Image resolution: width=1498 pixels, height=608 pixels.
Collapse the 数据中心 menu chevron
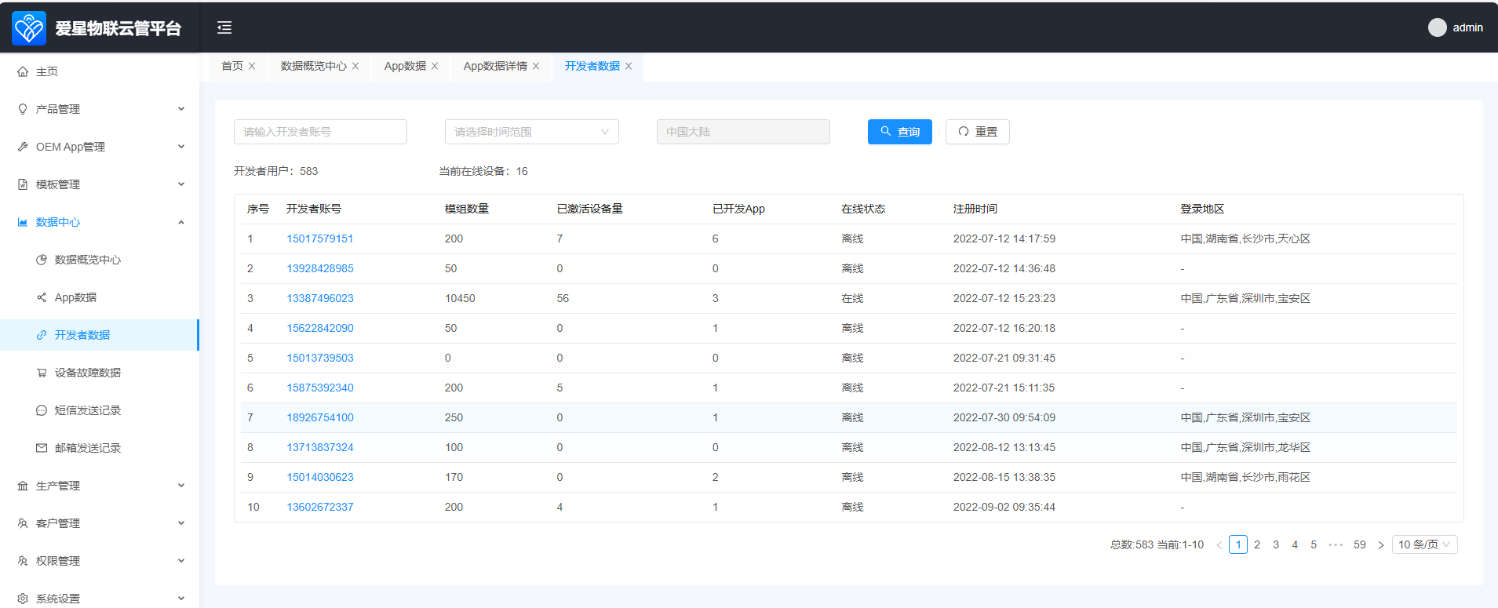click(x=181, y=222)
